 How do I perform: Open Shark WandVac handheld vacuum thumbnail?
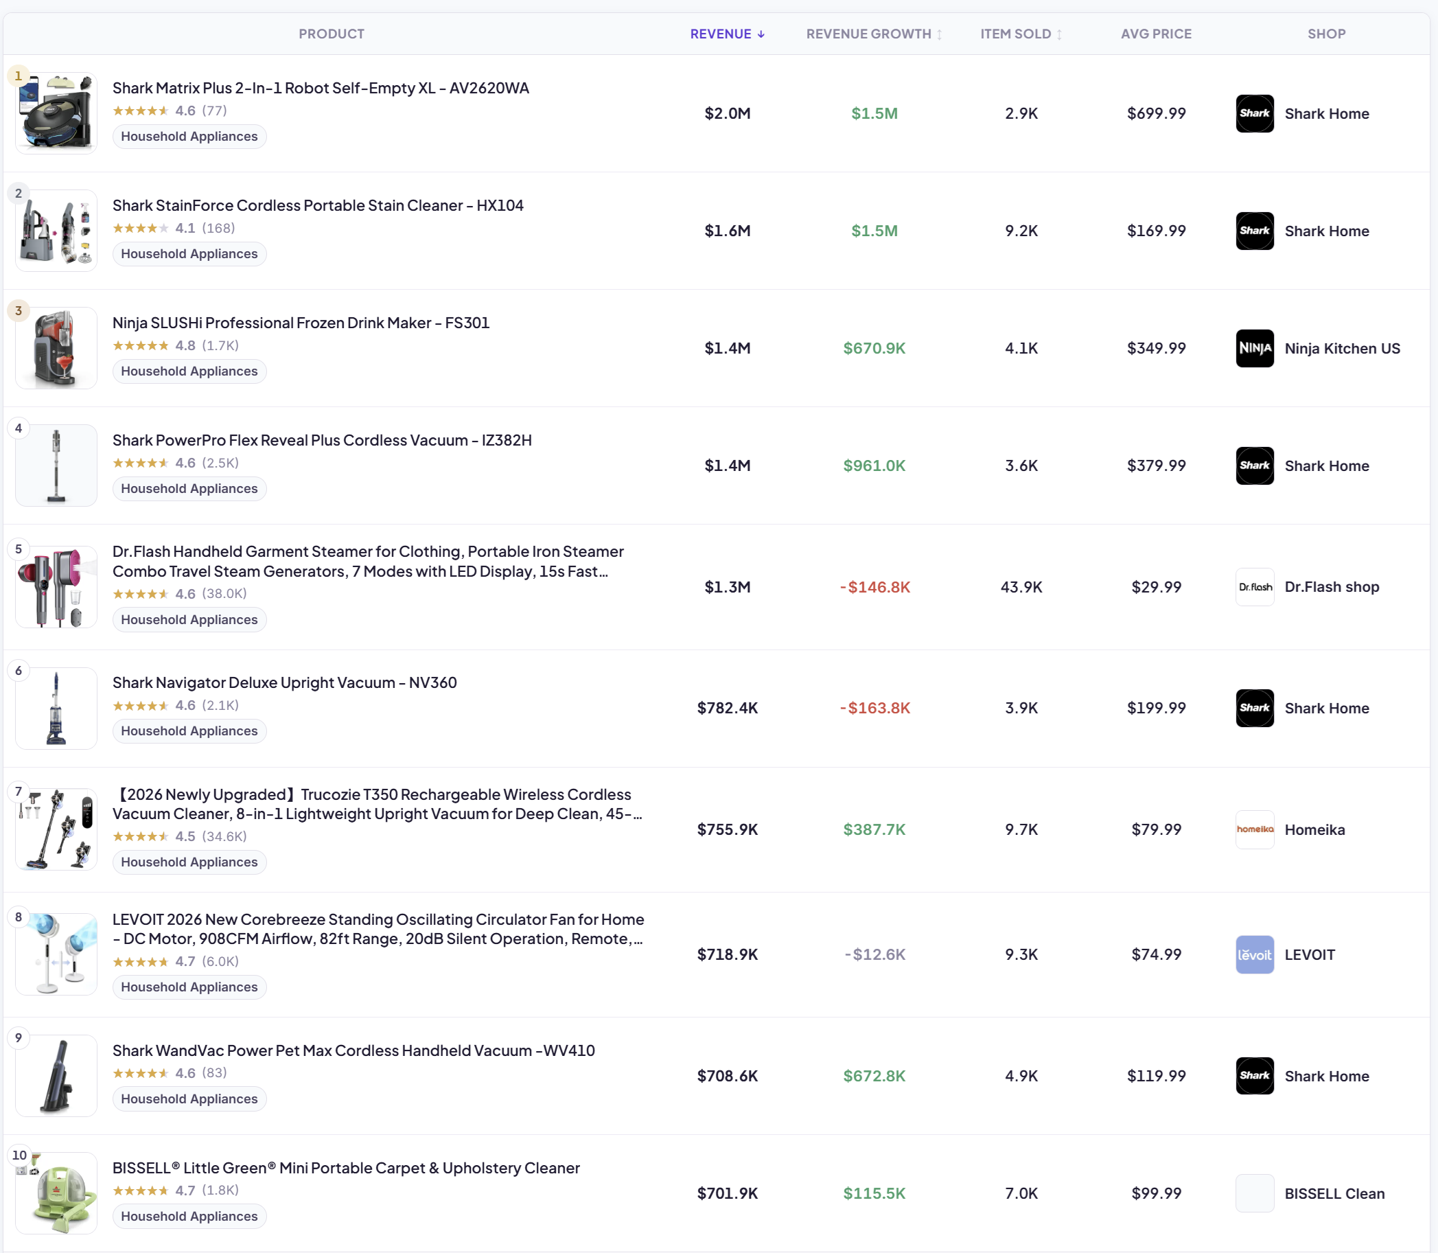pyautogui.click(x=56, y=1075)
